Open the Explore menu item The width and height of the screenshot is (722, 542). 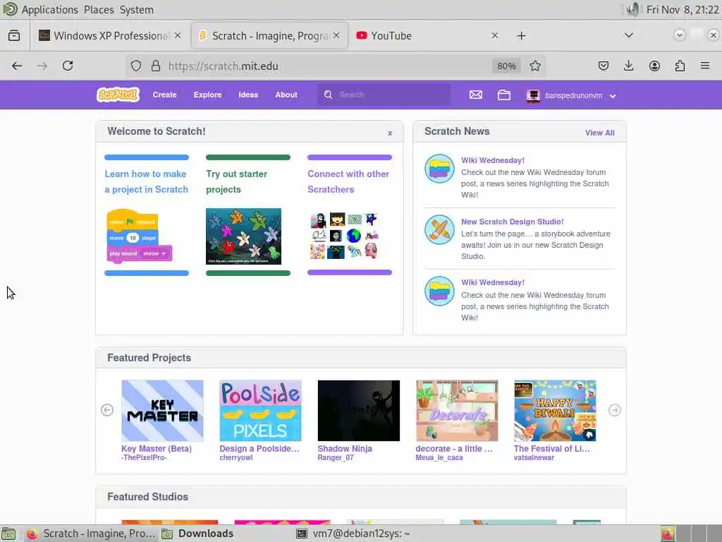[x=208, y=95]
